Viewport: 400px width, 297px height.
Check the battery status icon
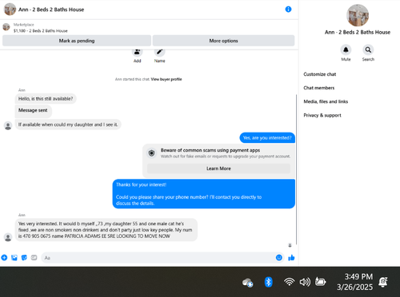pyautogui.click(x=320, y=282)
